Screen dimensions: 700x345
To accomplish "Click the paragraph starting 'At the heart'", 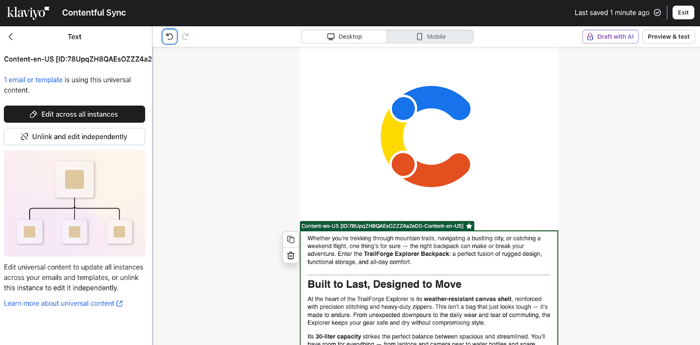I will (x=429, y=311).
